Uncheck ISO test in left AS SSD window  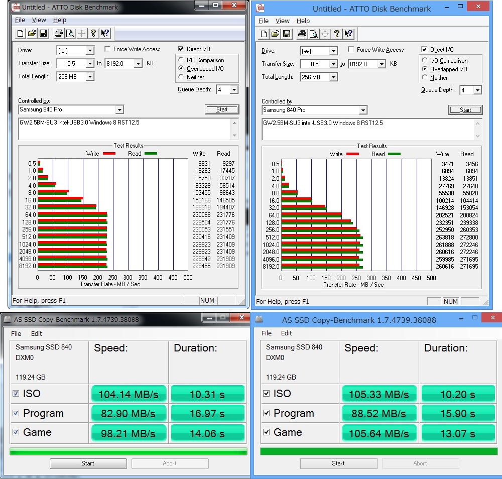16,393
